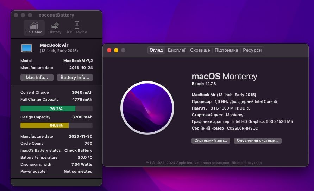Click the 2016-10-24 manufacture date
314x191 pixels.
point(81,68)
